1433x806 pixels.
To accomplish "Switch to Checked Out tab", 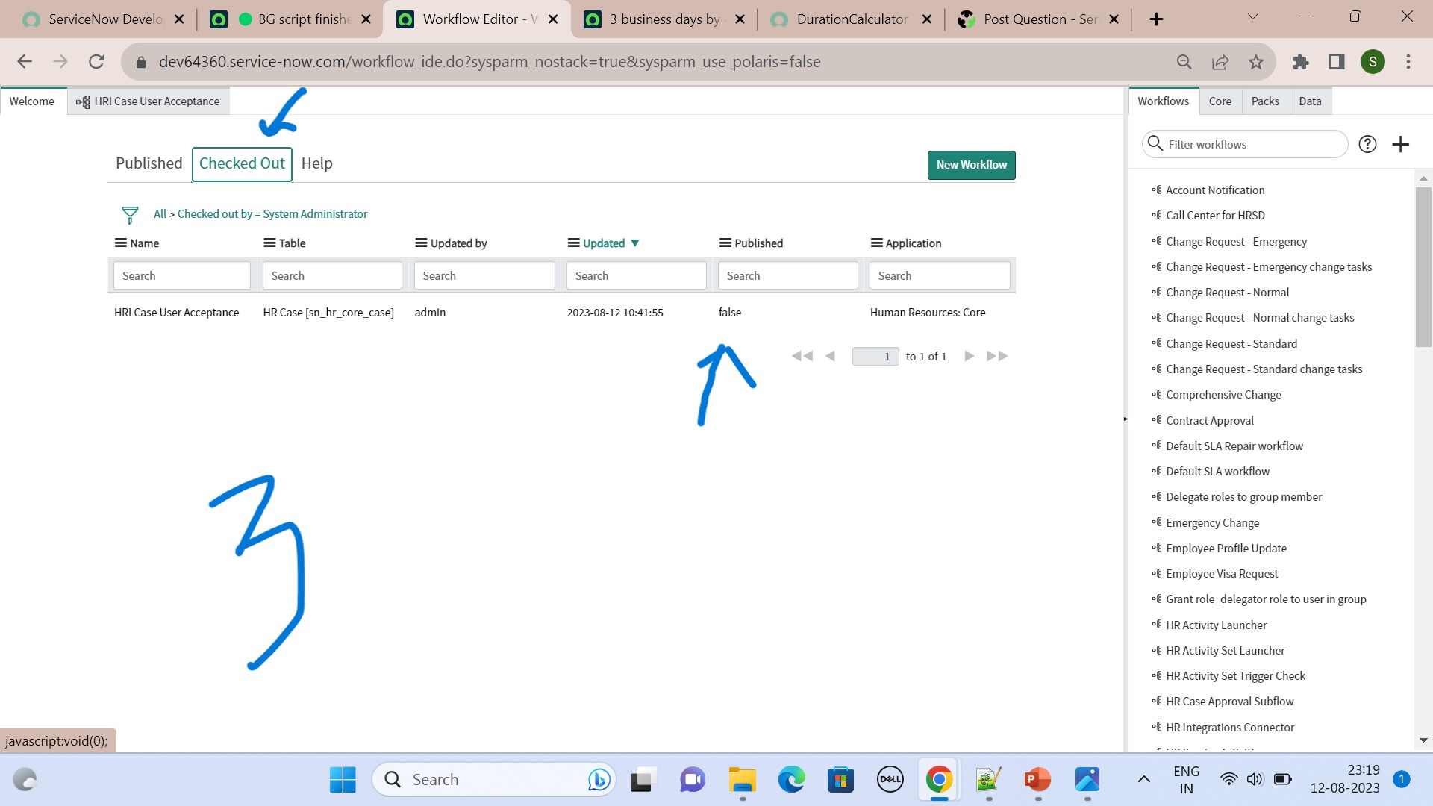I will 242,163.
